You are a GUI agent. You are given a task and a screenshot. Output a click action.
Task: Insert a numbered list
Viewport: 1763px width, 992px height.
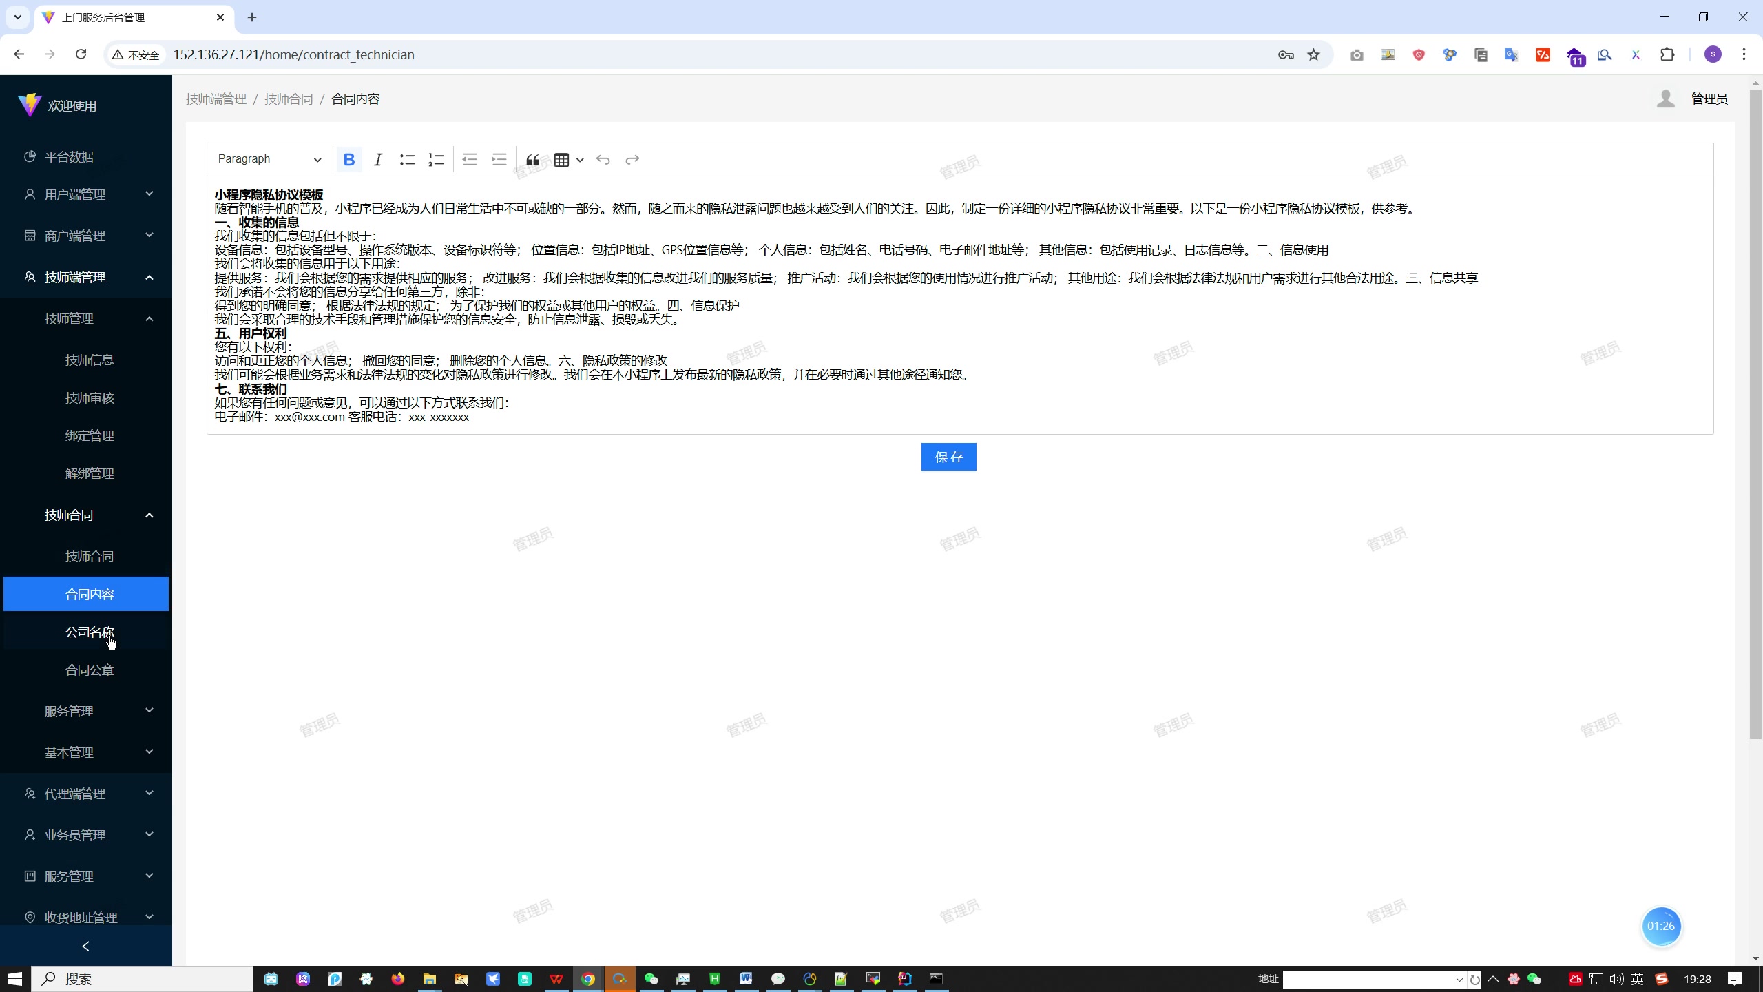pos(436,160)
